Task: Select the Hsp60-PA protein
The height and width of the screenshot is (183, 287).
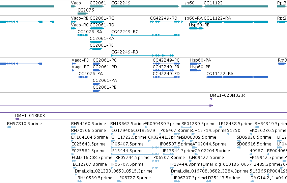Action: [x=196, y=64]
